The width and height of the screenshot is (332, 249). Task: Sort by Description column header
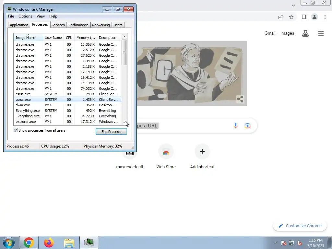(x=109, y=38)
